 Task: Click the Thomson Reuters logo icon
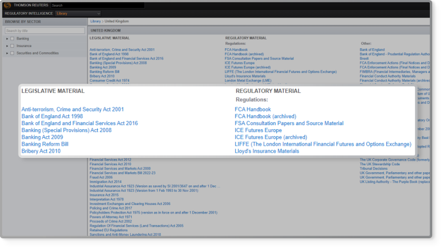[7, 5]
